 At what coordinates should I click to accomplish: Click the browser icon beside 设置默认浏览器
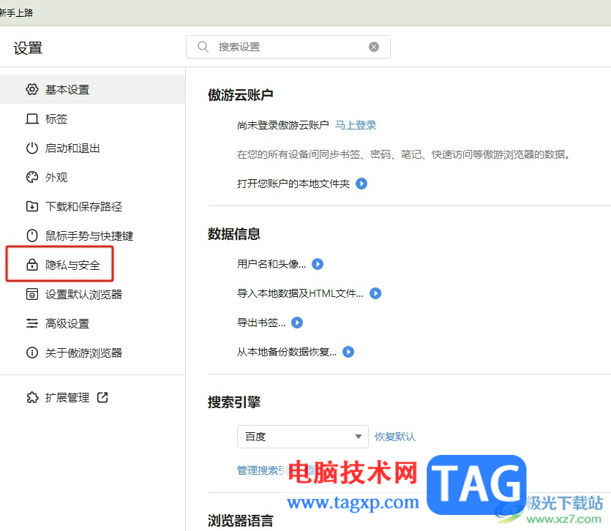pos(32,294)
